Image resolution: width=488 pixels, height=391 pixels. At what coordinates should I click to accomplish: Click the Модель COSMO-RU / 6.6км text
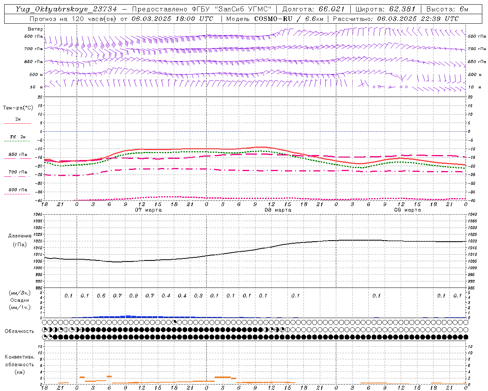pos(274,19)
